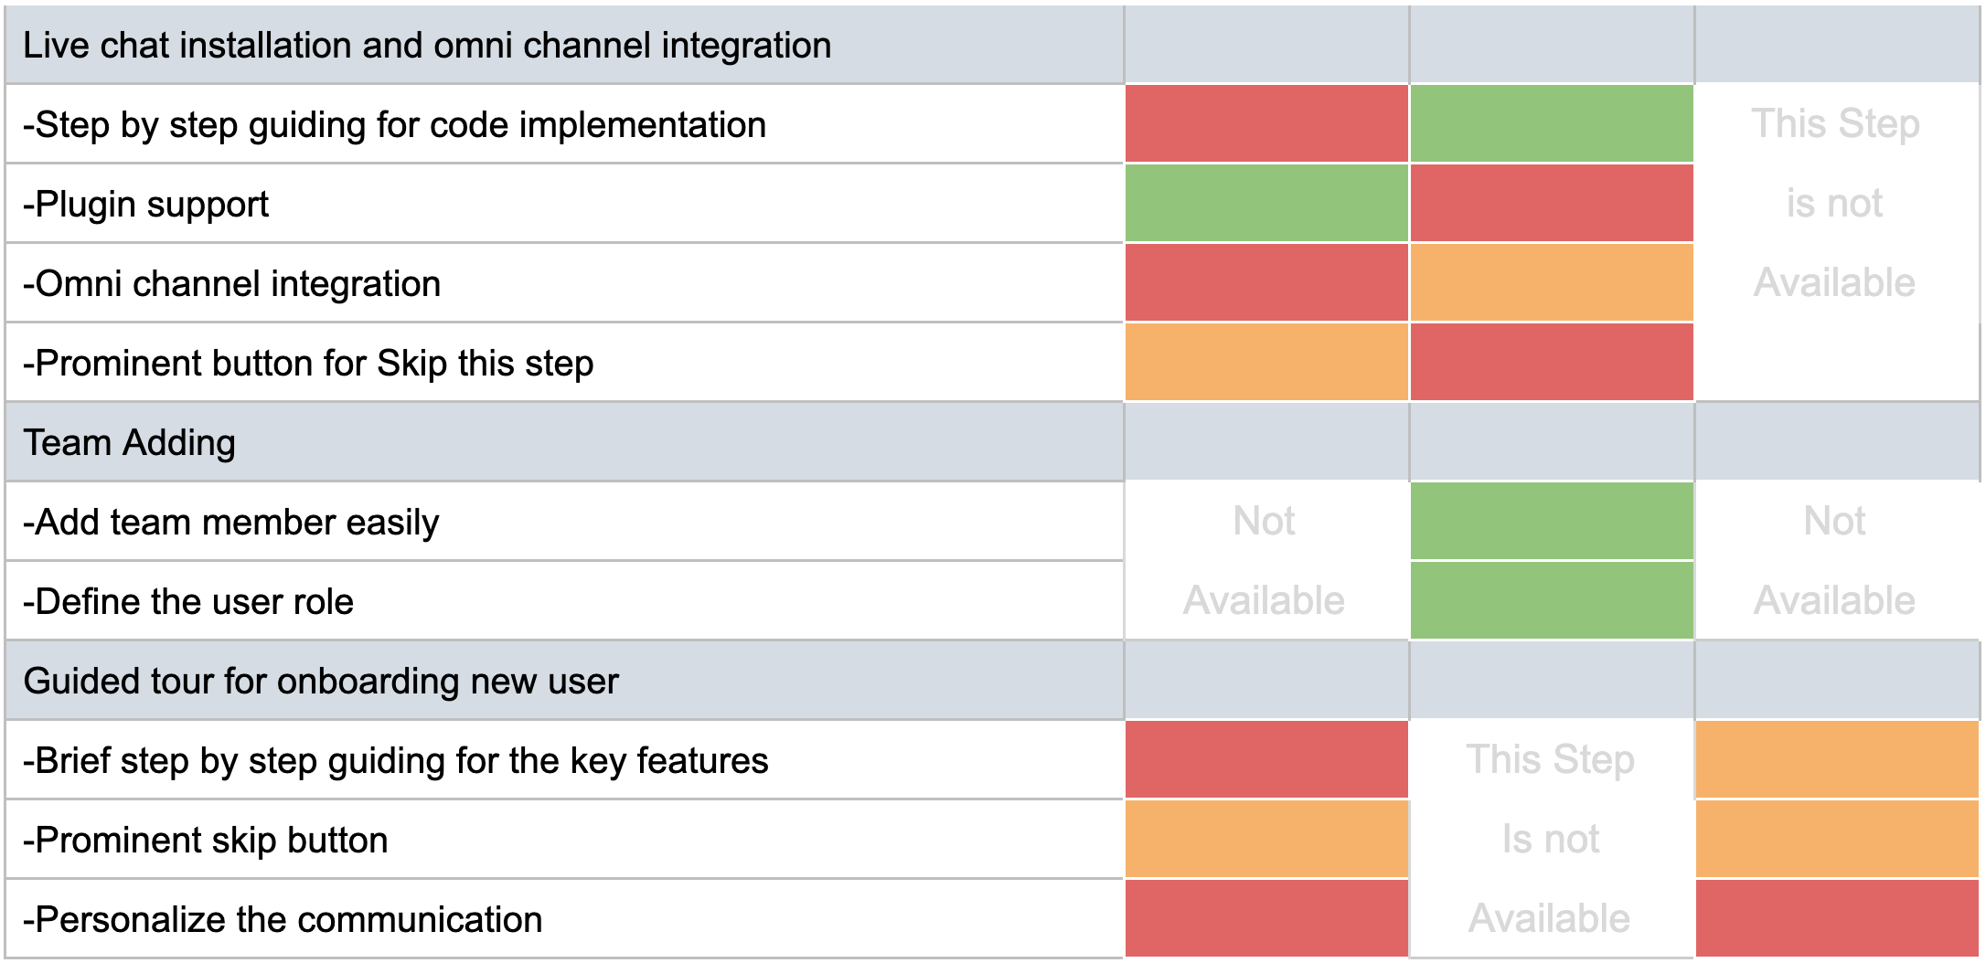
Task: Select the "Plugin support" row label
Action: click(146, 205)
